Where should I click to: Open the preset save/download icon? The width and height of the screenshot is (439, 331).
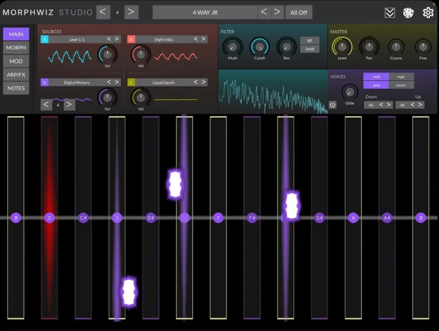pyautogui.click(x=390, y=13)
